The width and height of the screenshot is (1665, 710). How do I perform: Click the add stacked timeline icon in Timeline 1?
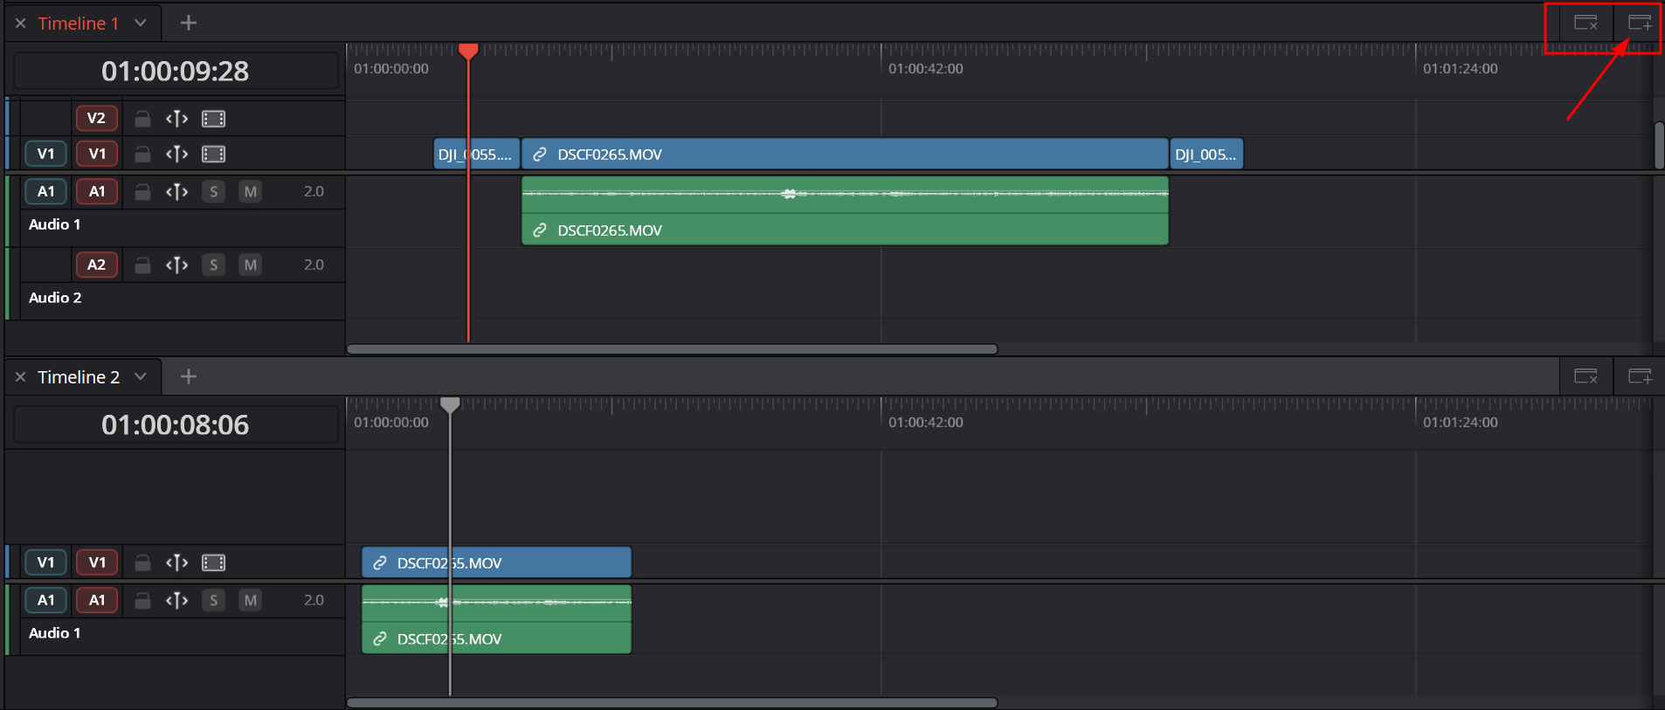[1640, 23]
